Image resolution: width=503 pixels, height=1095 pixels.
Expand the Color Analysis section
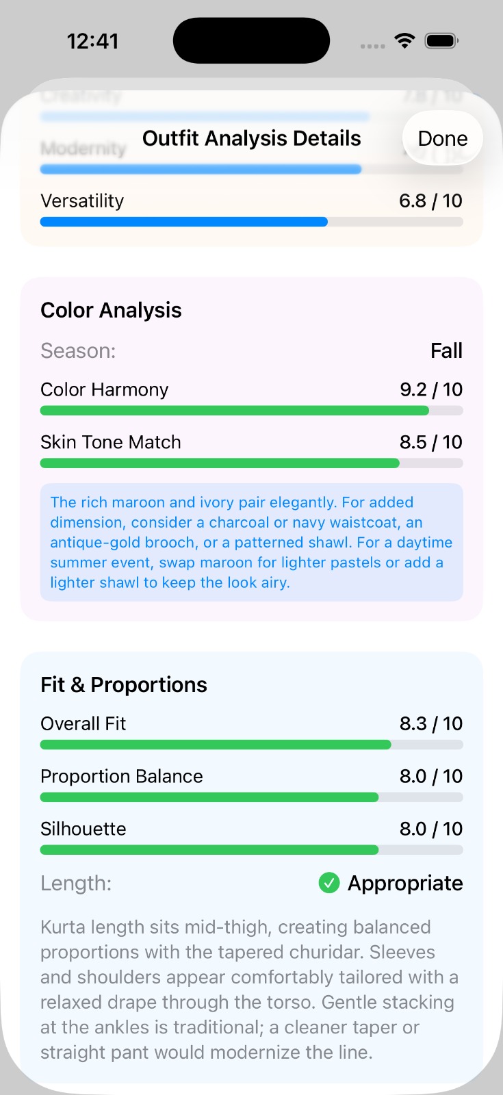pos(111,309)
